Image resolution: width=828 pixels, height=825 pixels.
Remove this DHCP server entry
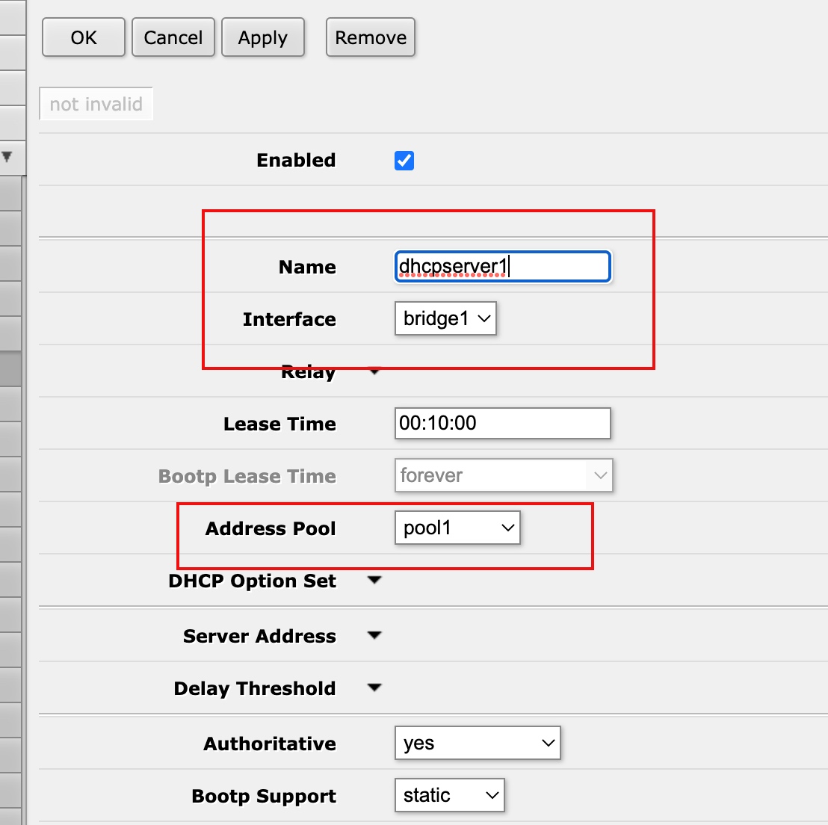coord(371,38)
